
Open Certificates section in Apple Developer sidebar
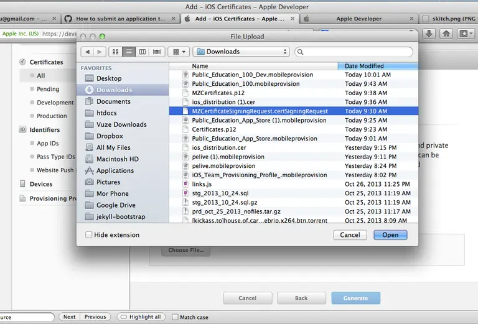(x=46, y=62)
